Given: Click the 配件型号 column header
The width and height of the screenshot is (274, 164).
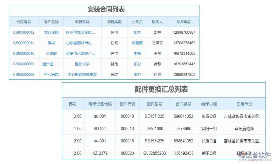Looking at the screenshot, I should 154,104.
